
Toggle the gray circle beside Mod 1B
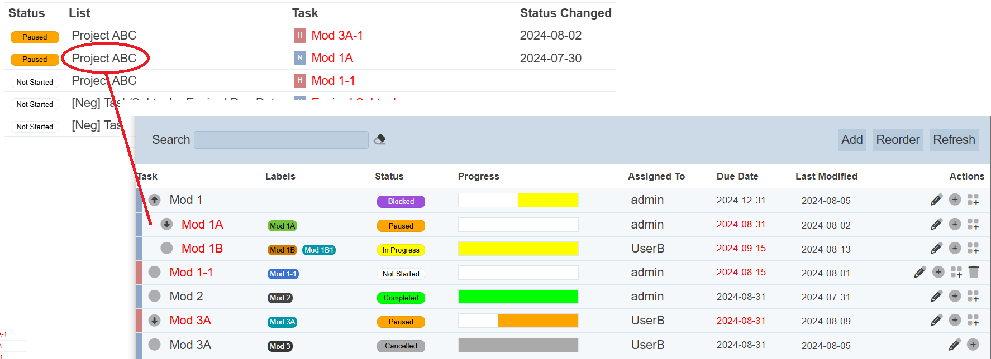[166, 248]
